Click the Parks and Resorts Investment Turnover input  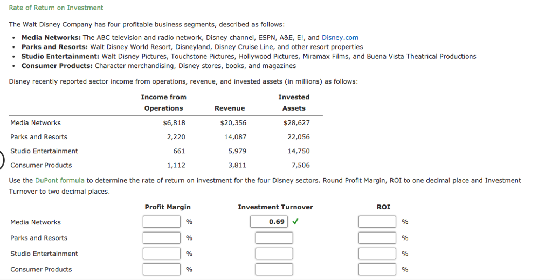point(274,238)
